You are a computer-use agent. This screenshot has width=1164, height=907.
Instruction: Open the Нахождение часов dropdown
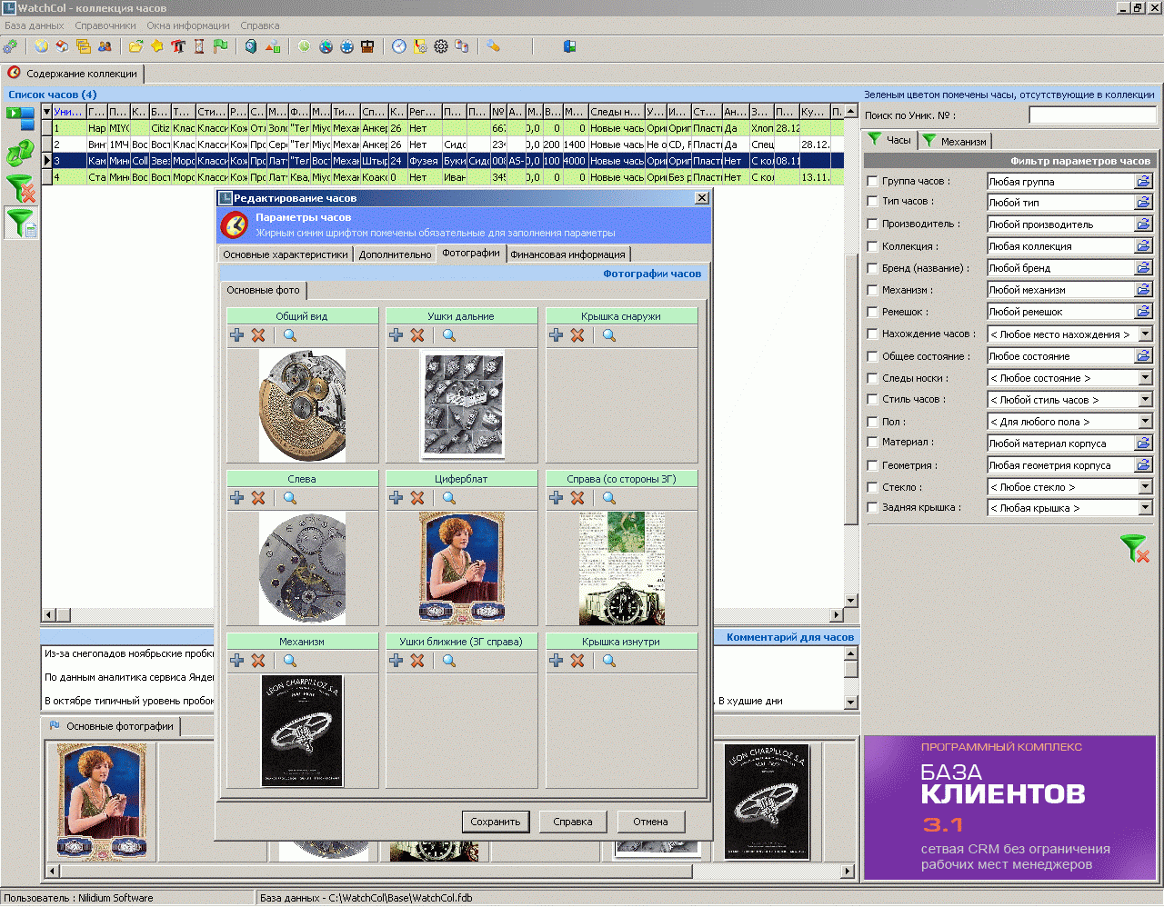(x=1145, y=334)
